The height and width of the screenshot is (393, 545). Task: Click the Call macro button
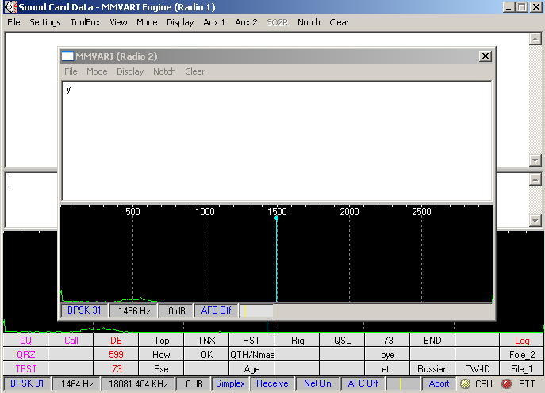(71, 340)
